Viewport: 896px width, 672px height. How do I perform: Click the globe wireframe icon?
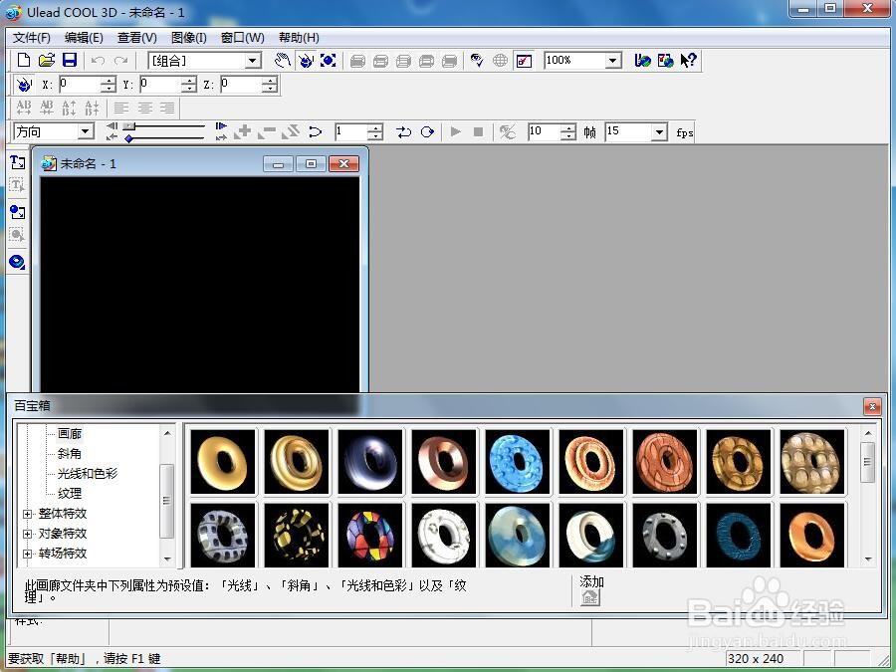click(x=500, y=61)
